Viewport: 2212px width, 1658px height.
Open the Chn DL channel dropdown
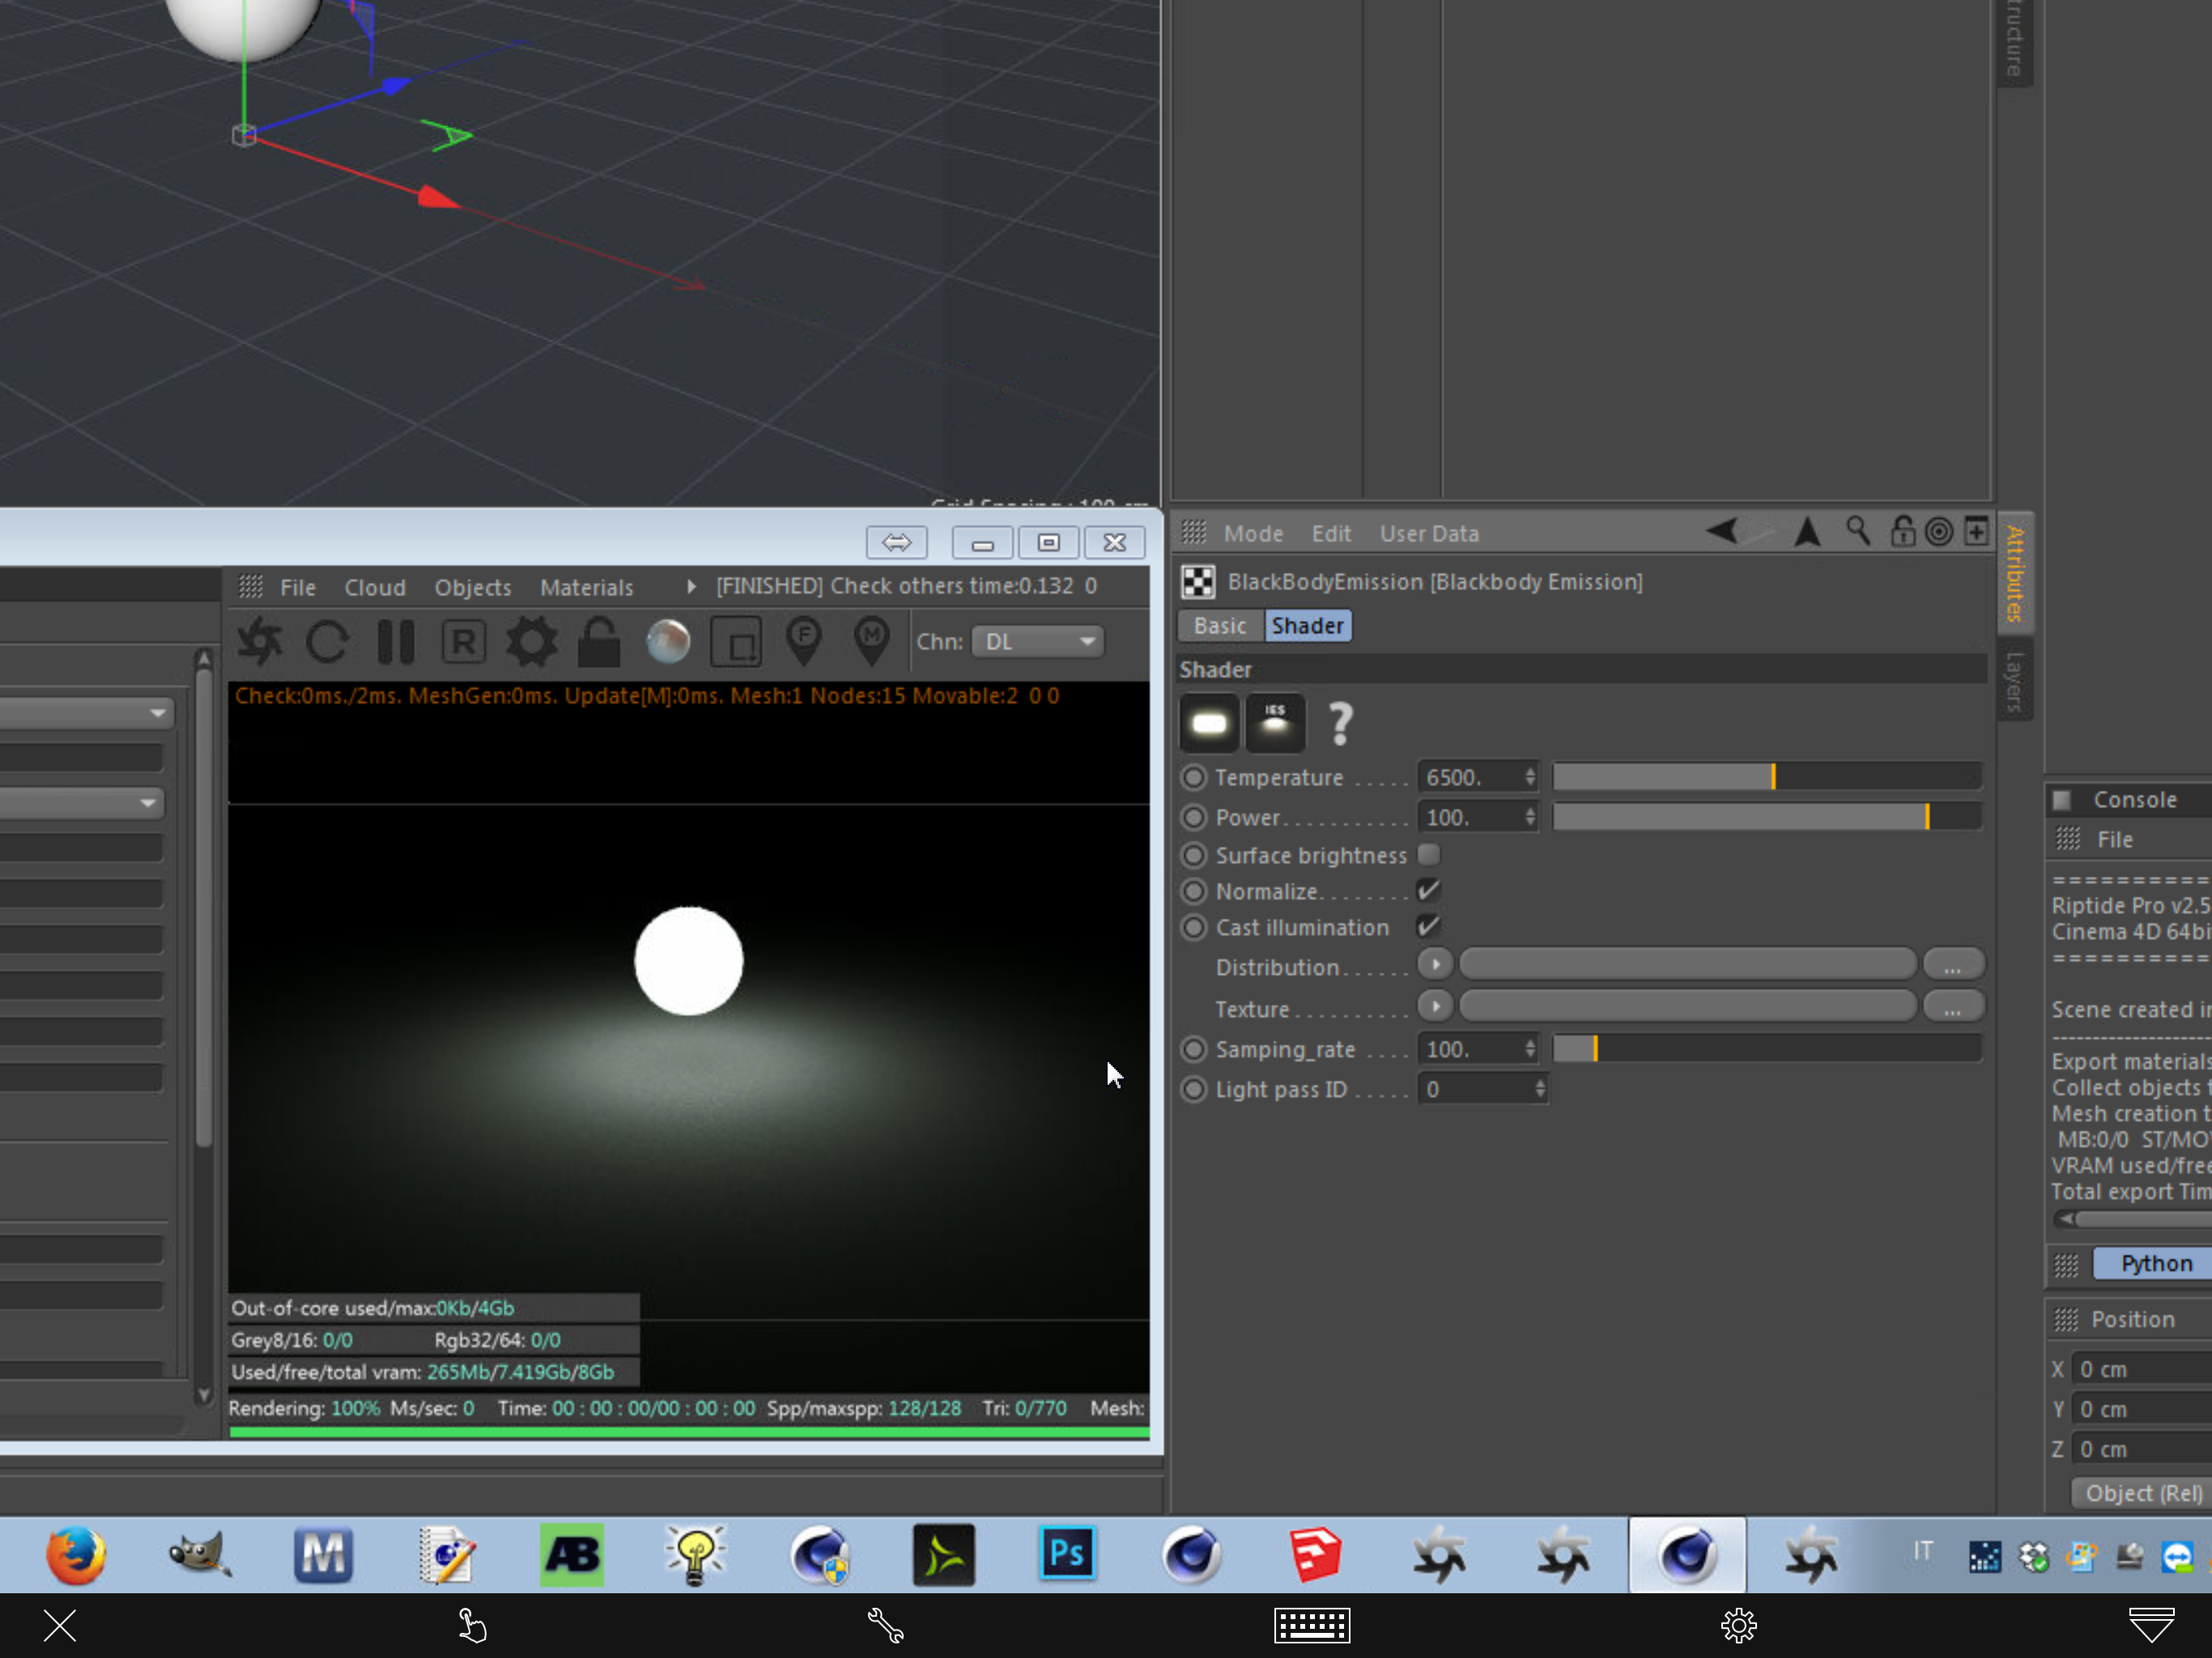pos(1038,642)
